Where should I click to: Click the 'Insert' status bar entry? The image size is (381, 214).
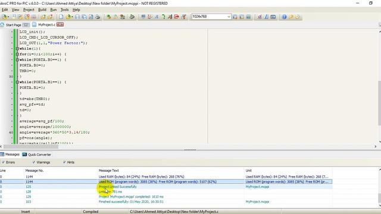click(26, 212)
